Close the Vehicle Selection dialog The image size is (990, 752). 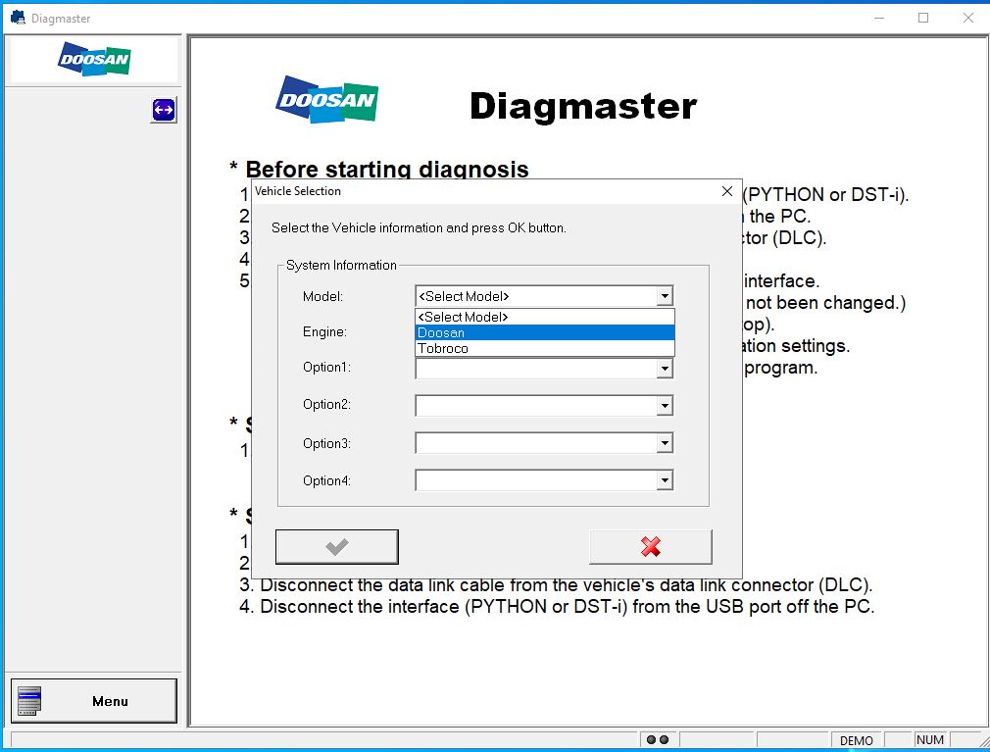727,191
